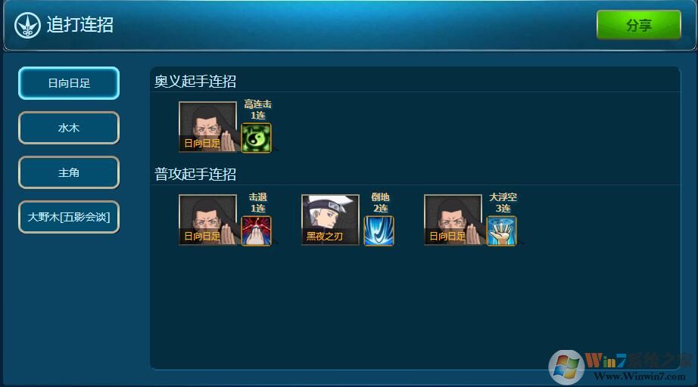Click the blue slash 倒地 skill icon

click(x=379, y=231)
